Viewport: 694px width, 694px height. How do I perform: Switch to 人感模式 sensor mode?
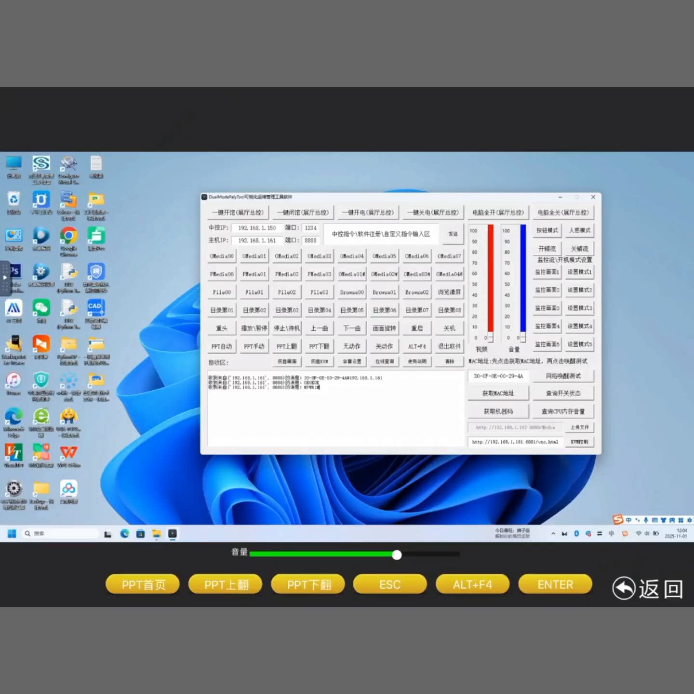(x=579, y=230)
